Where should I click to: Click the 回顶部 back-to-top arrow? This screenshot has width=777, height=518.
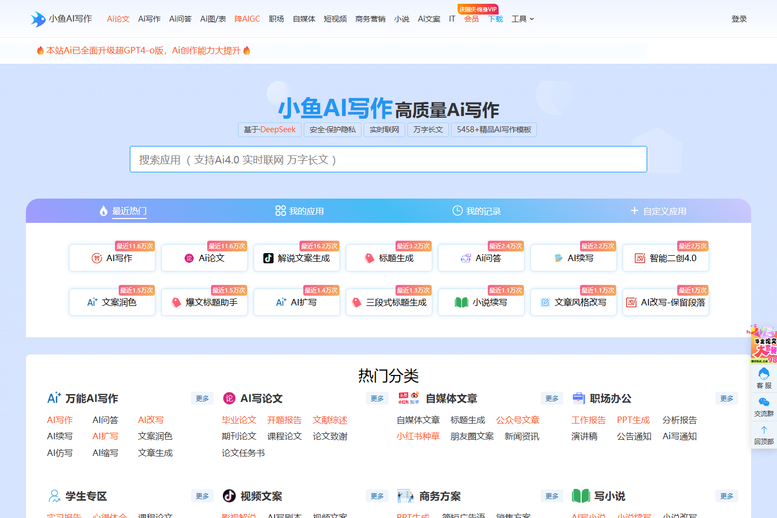tap(764, 435)
